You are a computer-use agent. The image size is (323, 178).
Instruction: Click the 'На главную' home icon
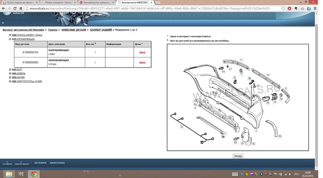[7, 163]
